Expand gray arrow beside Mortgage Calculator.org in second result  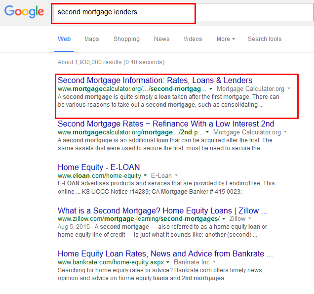coord(285,132)
